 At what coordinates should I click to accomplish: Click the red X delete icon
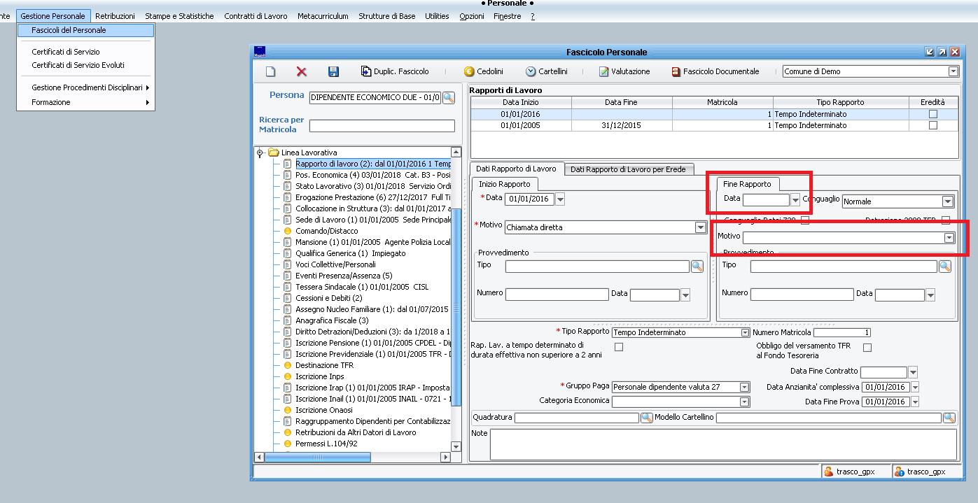coord(302,71)
